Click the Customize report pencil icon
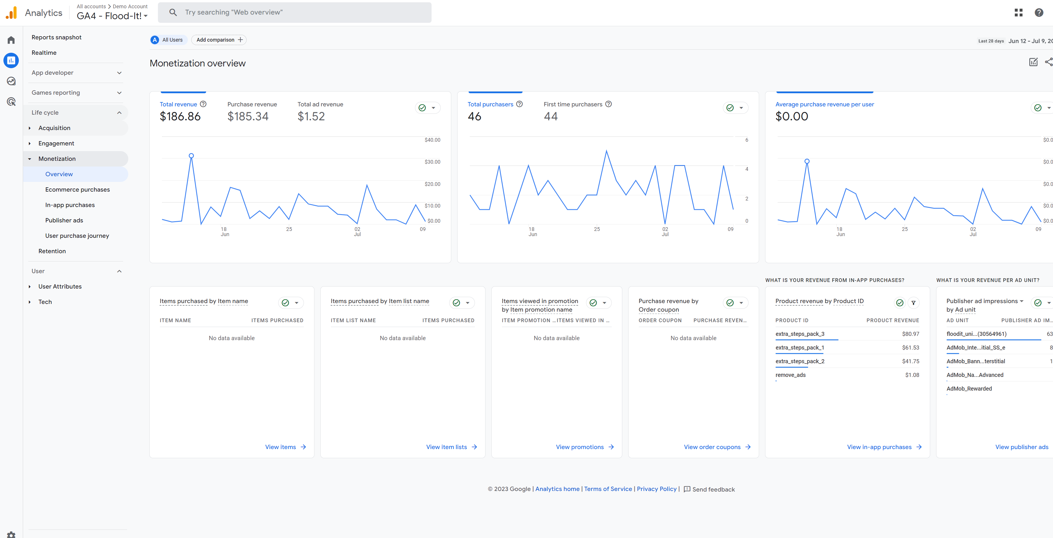The image size is (1053, 538). pos(1033,62)
